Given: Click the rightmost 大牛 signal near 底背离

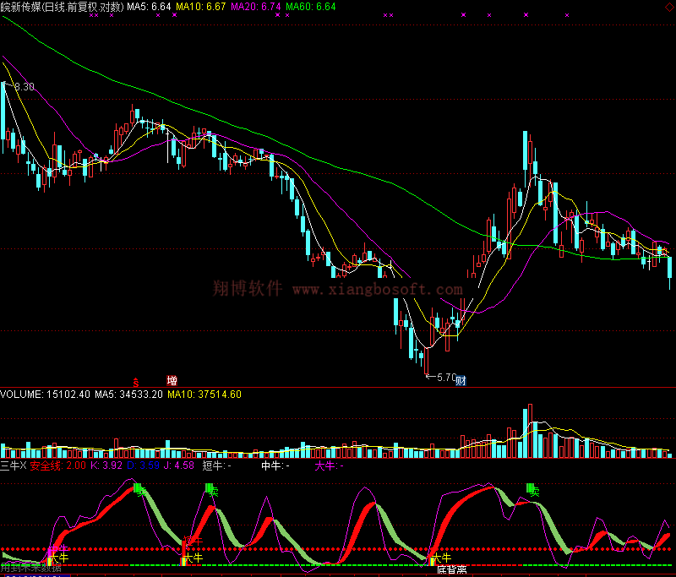Looking at the screenshot, I should (x=441, y=558).
